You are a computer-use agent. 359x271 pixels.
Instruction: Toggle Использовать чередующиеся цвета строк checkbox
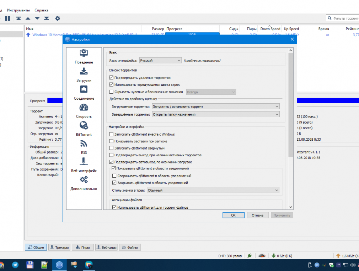pos(111,84)
